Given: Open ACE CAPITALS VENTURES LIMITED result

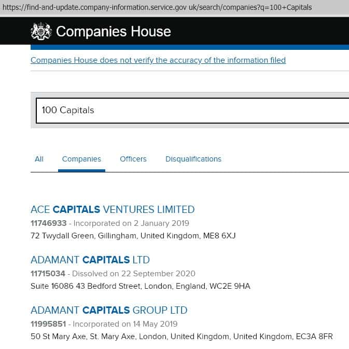Looking at the screenshot, I should (x=113, y=210).
